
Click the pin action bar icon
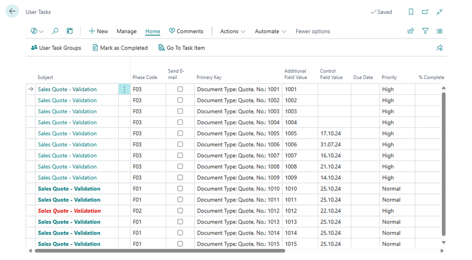point(439,48)
